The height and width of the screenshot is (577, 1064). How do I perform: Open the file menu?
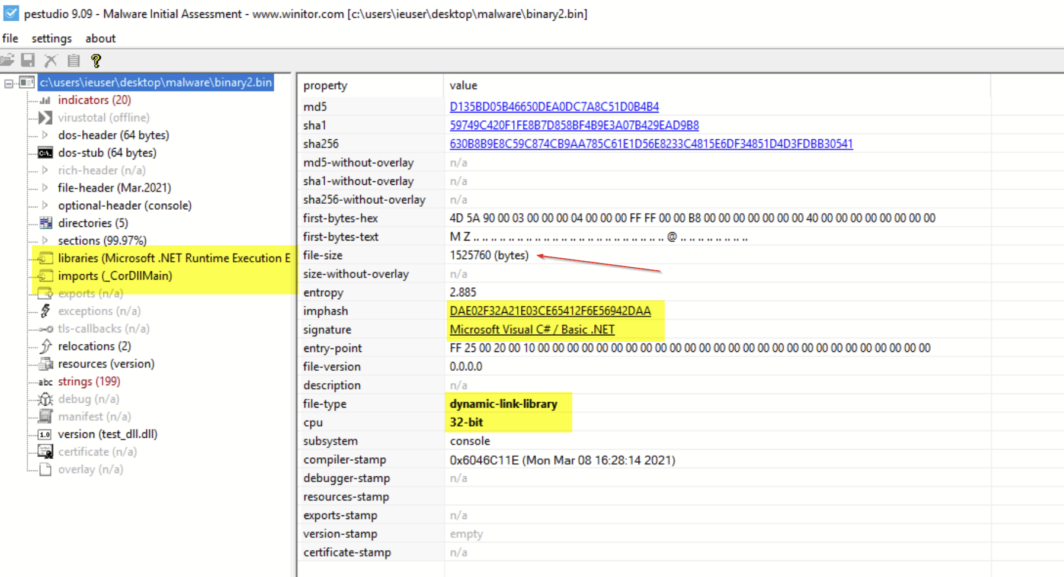10,39
